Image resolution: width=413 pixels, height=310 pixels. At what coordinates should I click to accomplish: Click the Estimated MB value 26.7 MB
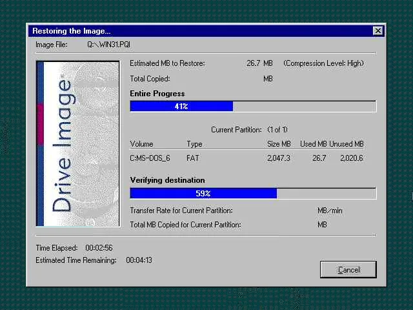click(259, 63)
